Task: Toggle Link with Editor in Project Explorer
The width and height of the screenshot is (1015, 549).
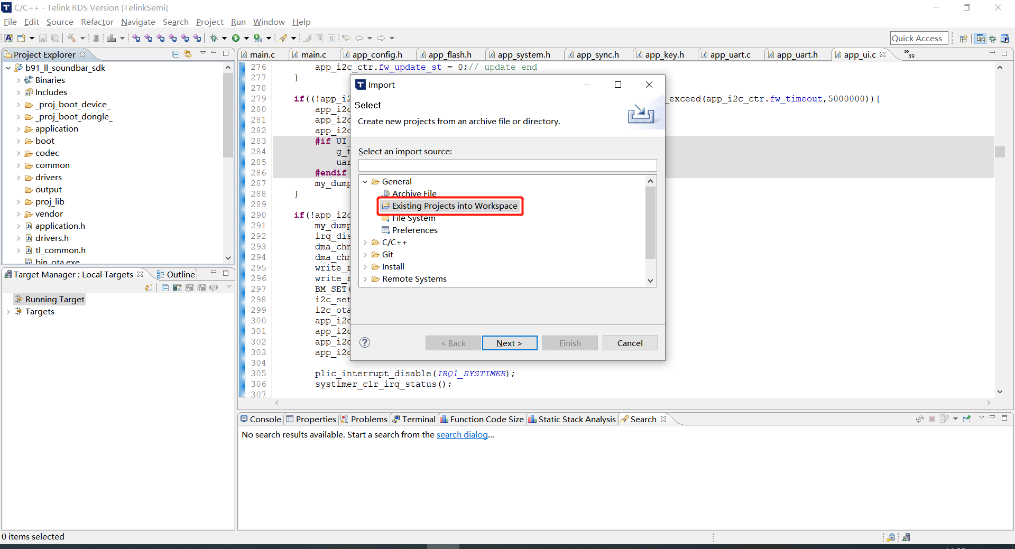Action: click(188, 54)
